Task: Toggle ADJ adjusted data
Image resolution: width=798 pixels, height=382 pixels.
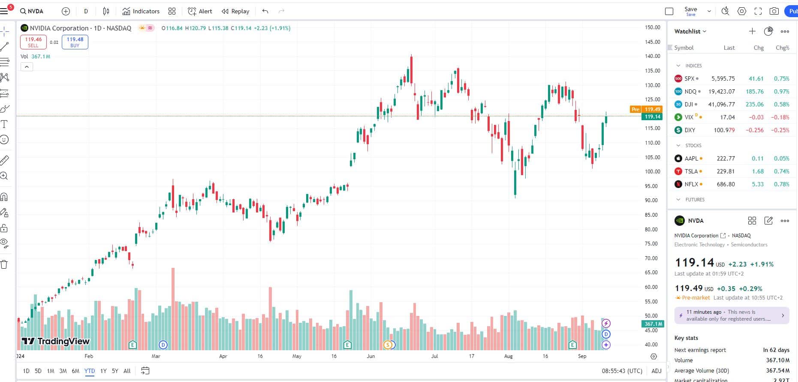Action: point(656,371)
